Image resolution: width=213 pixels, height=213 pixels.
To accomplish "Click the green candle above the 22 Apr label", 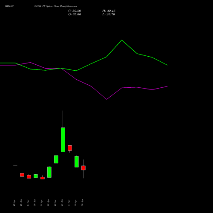I will [x=49, y=172].
